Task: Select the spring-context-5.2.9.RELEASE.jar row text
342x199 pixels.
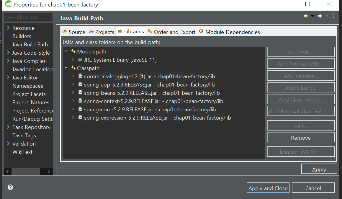Action: (153, 101)
